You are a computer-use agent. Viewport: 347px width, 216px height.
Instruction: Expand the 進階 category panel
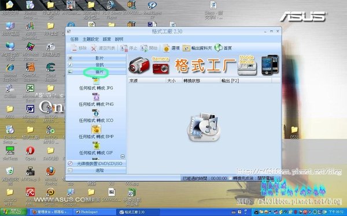97,170
